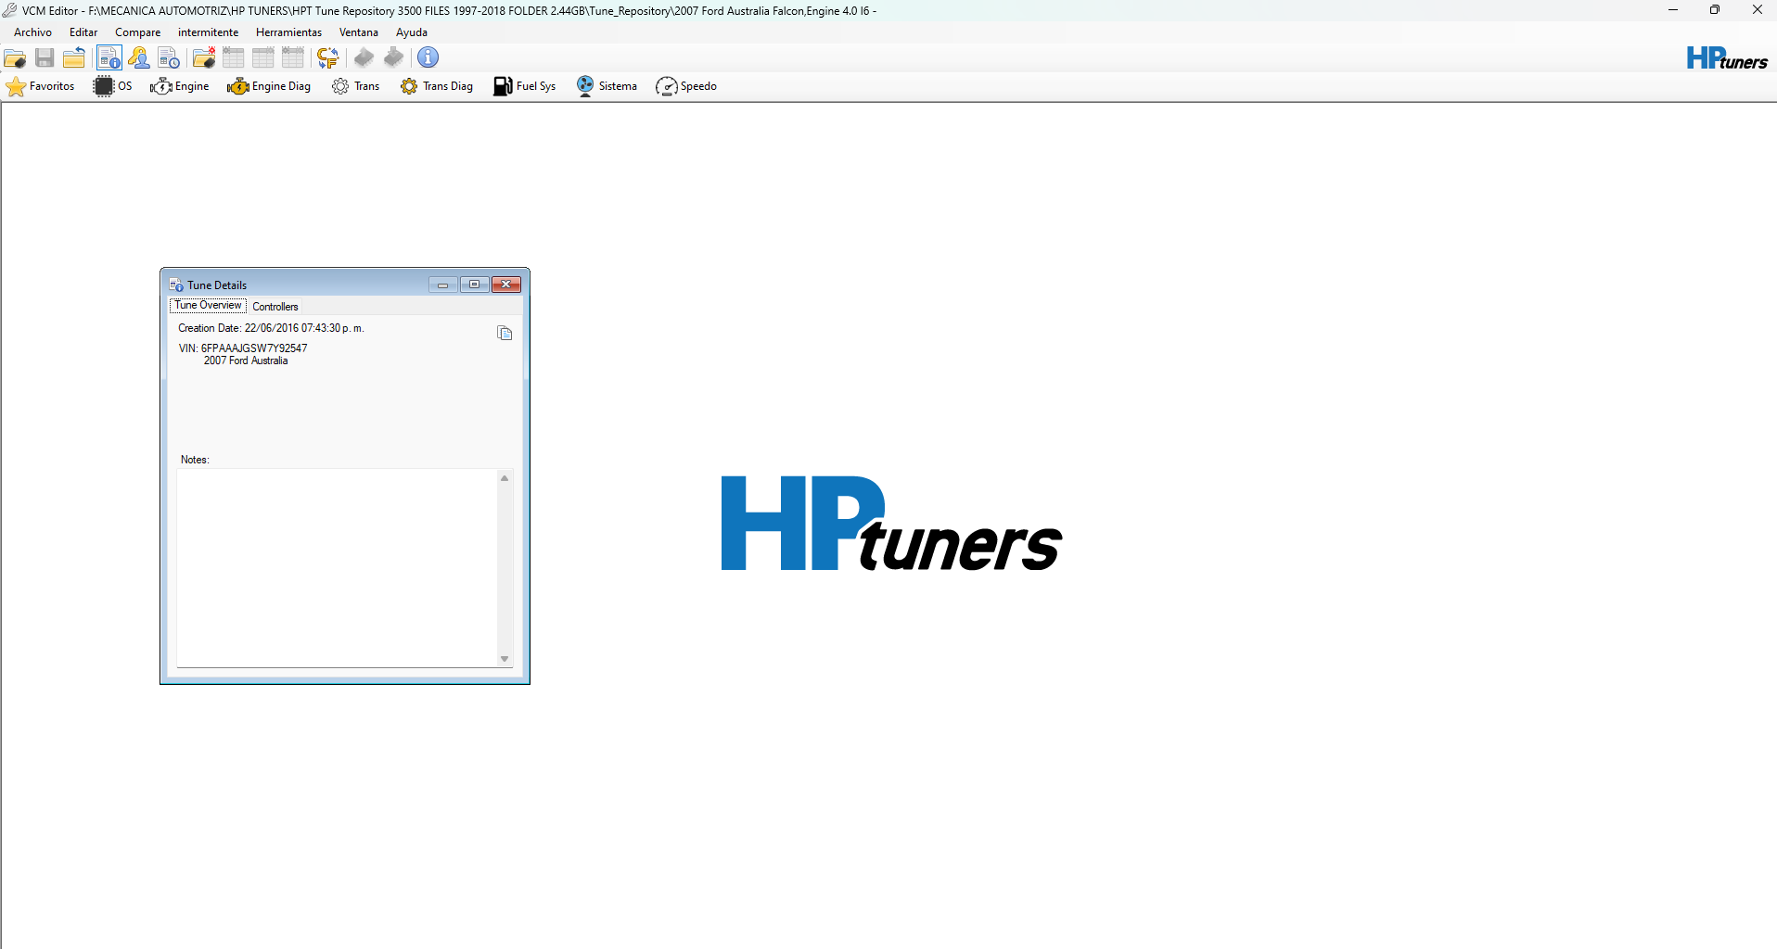Open the Herramientas menu
This screenshot has height=949, width=1777.
pyautogui.click(x=288, y=32)
